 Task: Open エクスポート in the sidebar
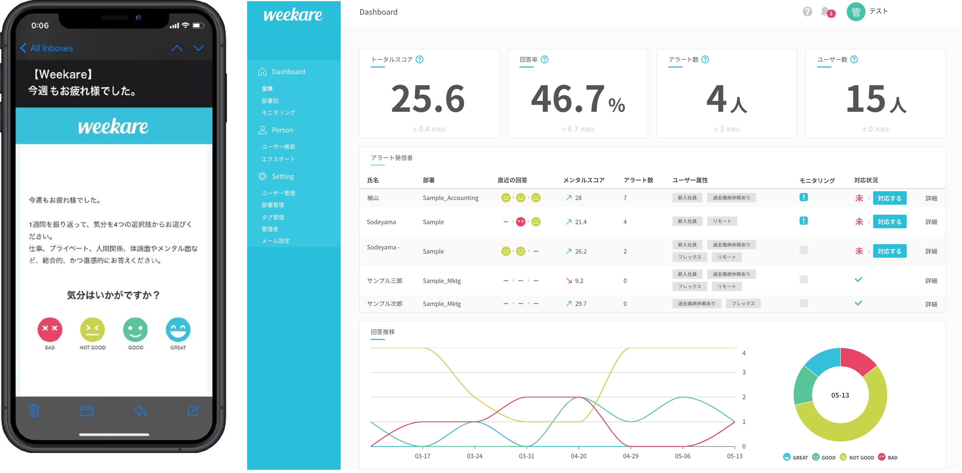tap(278, 159)
